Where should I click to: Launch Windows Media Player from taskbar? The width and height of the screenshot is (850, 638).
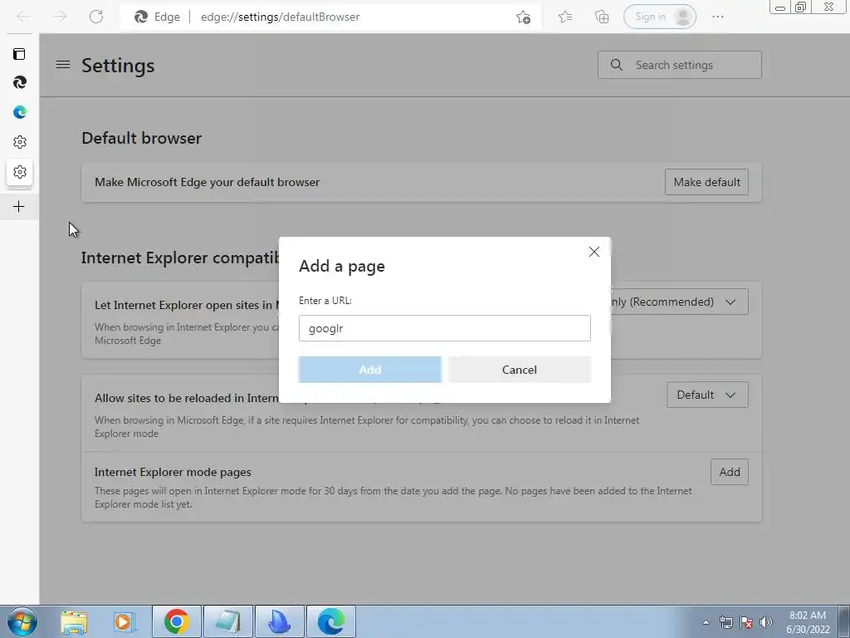[x=125, y=621]
